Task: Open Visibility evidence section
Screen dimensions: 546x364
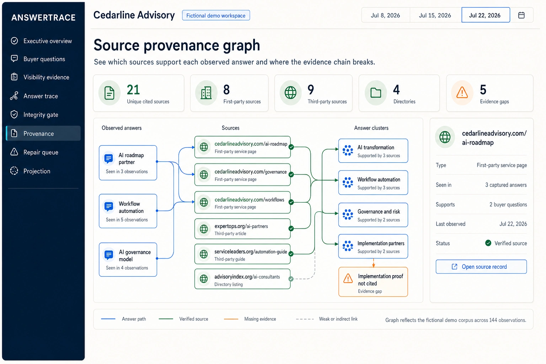Action: pos(43,77)
